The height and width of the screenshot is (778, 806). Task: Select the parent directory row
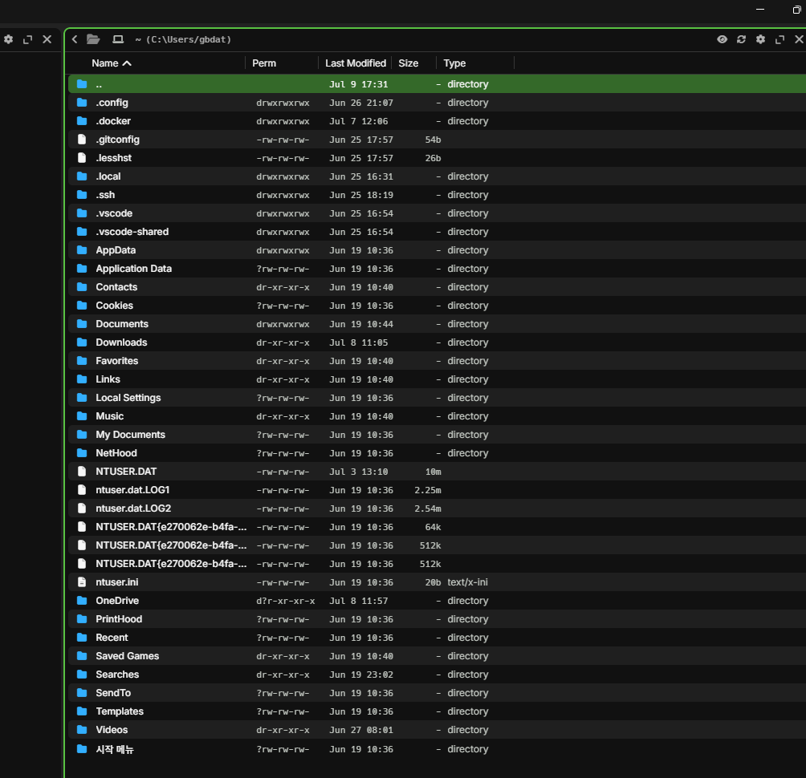437,84
